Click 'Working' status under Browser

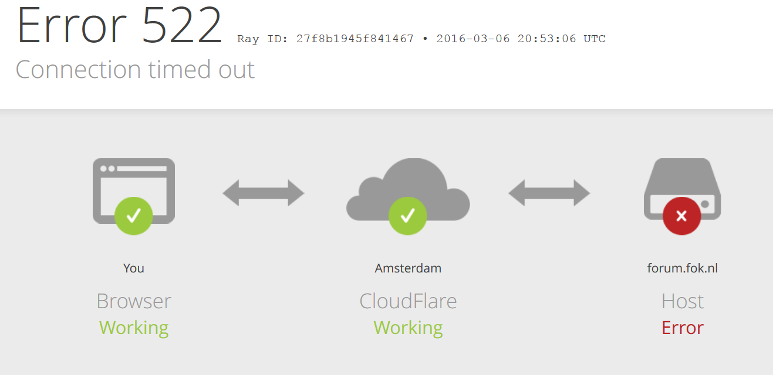click(134, 328)
